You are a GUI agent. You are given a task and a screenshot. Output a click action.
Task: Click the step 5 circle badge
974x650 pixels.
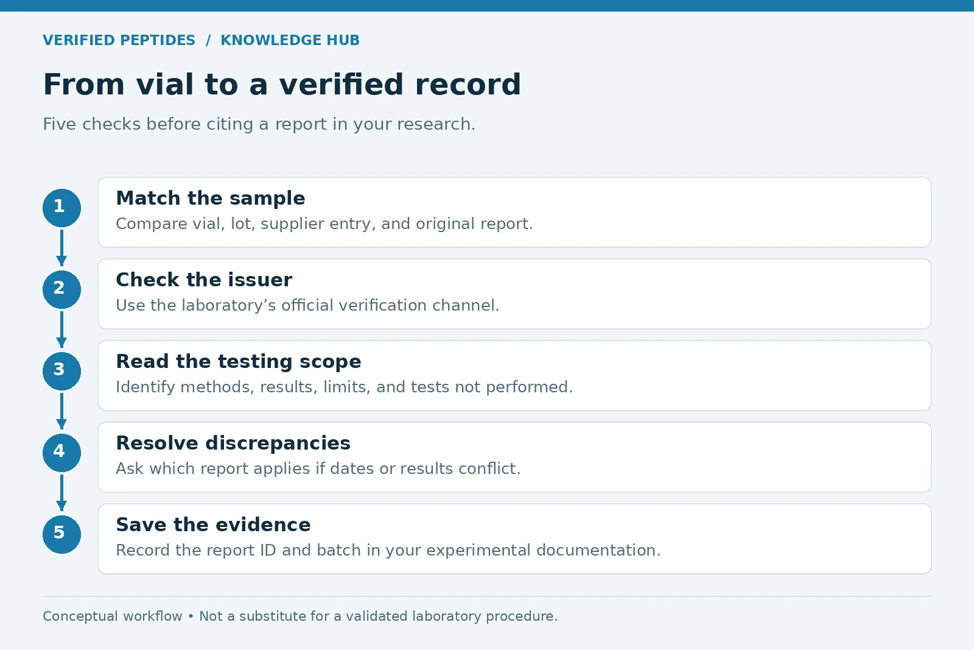(61, 534)
